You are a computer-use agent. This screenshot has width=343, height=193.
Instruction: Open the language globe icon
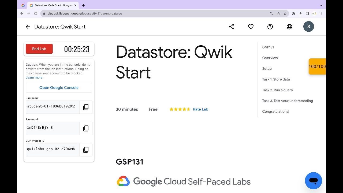coord(289,27)
